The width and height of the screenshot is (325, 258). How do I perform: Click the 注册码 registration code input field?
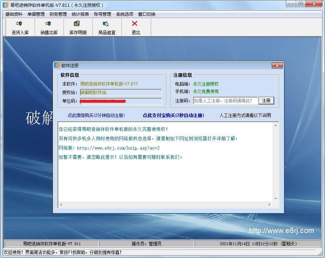[225, 101]
